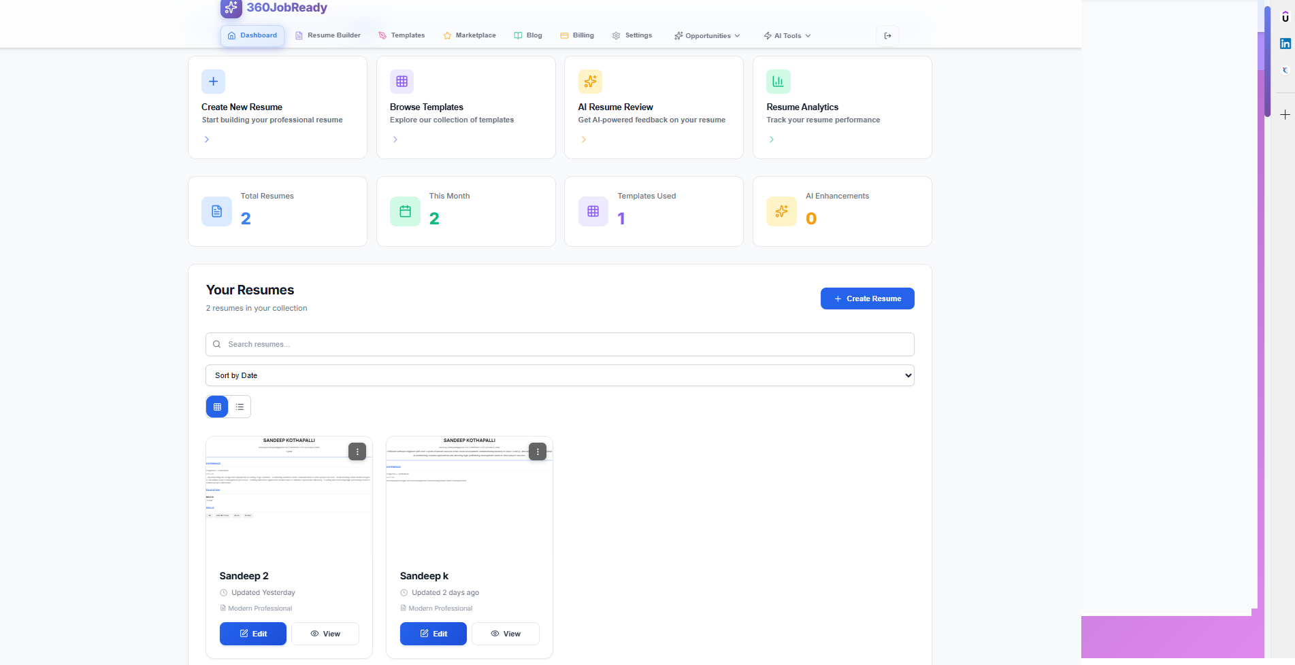Click the grid icon on Browse Templates card
The image size is (1295, 665).
pos(401,82)
